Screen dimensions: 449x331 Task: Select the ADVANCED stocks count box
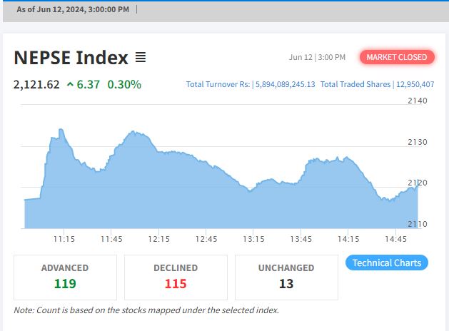coord(65,277)
